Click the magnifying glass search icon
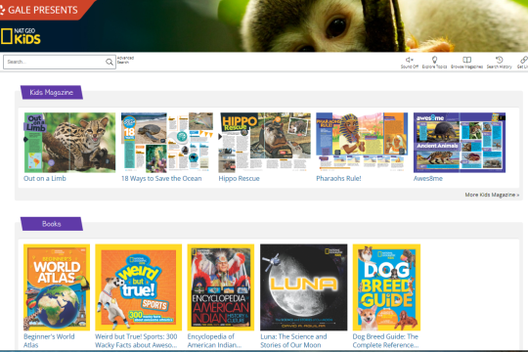 click(x=110, y=62)
